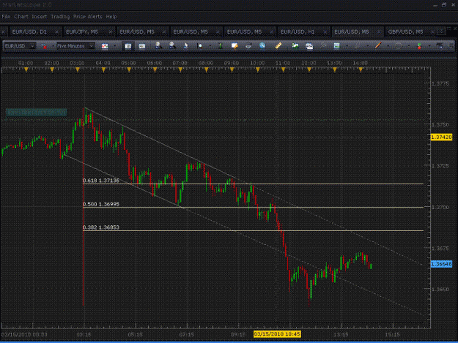
Task: Click the last dark toolbar icon
Action: coord(439,46)
